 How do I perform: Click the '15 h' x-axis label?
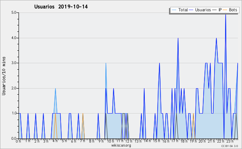156,141
